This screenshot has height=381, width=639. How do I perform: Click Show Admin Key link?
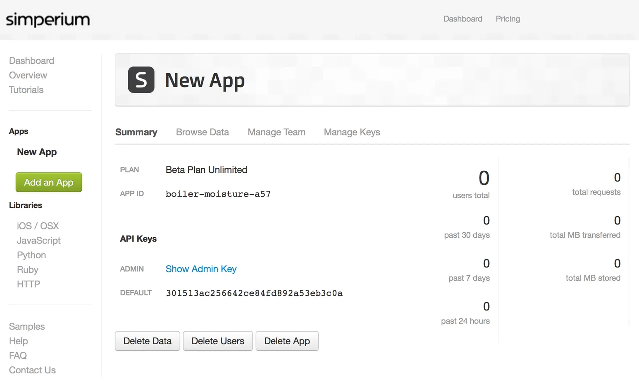[201, 269]
